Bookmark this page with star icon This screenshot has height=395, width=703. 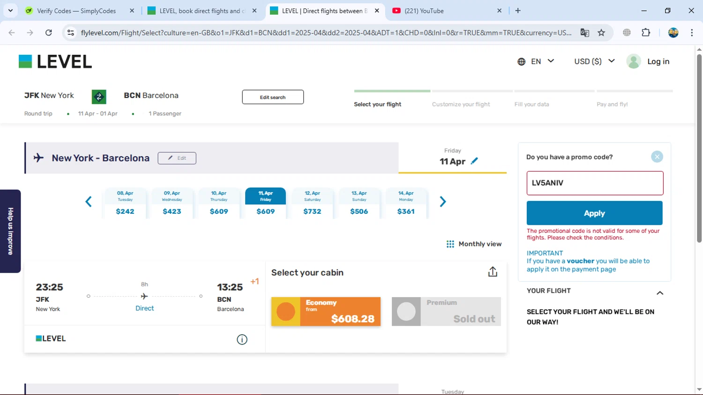[601, 32]
